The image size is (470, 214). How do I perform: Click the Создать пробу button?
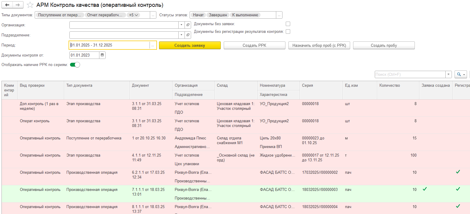(x=384, y=45)
